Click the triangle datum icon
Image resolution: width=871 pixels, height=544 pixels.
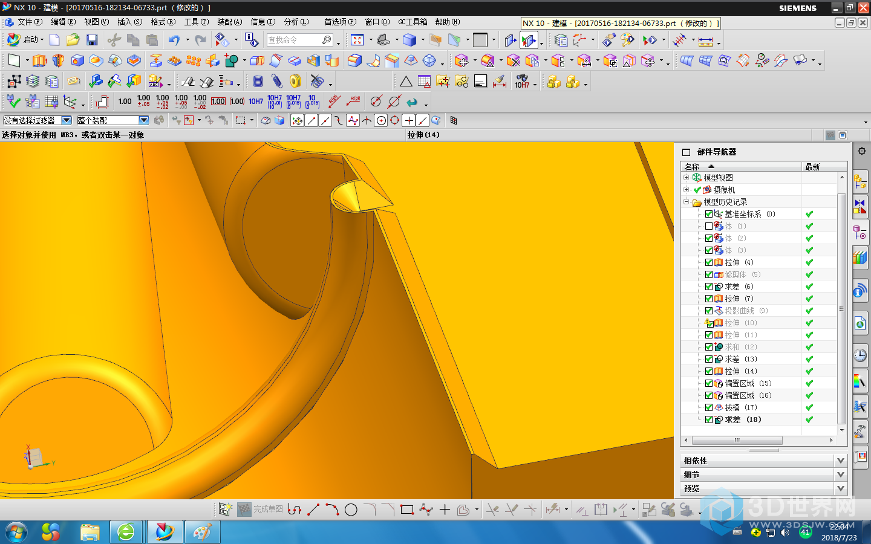[x=406, y=81]
